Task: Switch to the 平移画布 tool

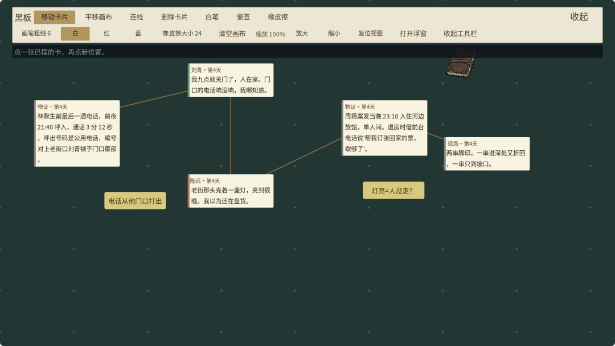Action: (x=99, y=17)
